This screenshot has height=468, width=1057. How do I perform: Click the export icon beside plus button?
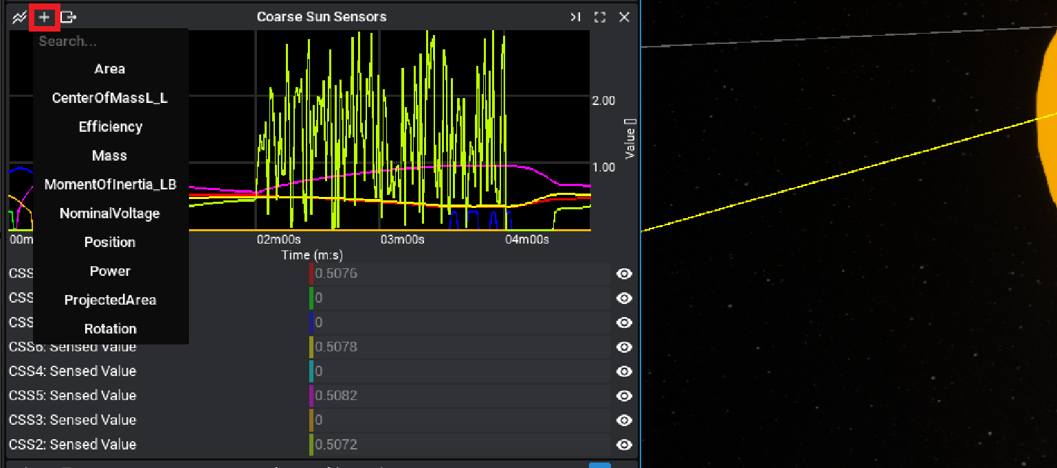tap(68, 17)
